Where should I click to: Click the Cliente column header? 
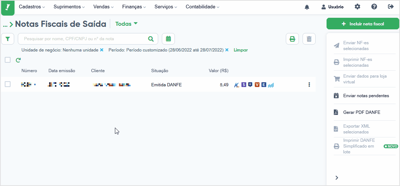pyautogui.click(x=98, y=71)
